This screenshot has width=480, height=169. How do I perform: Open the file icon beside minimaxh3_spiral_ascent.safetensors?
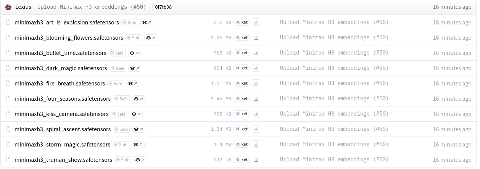[8, 129]
